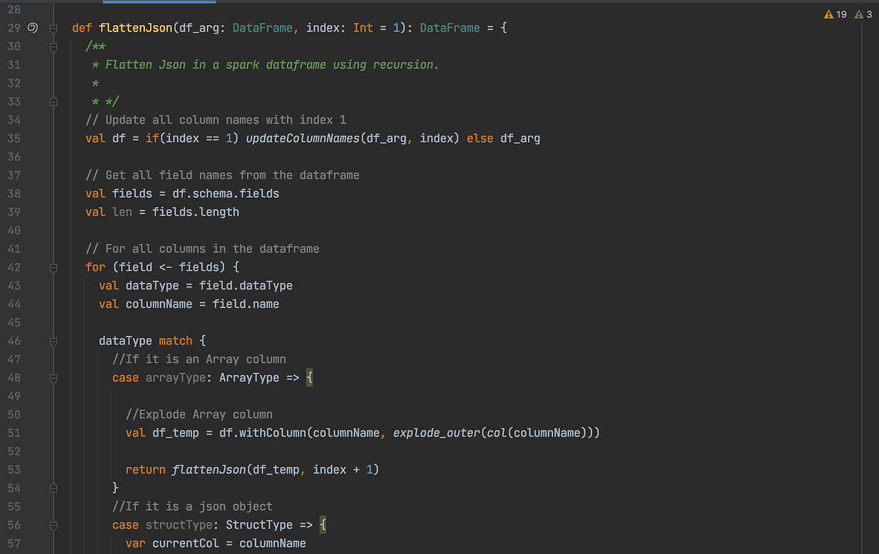Place cursor on the flattenJson function name
The height and width of the screenshot is (554, 879).
click(135, 28)
